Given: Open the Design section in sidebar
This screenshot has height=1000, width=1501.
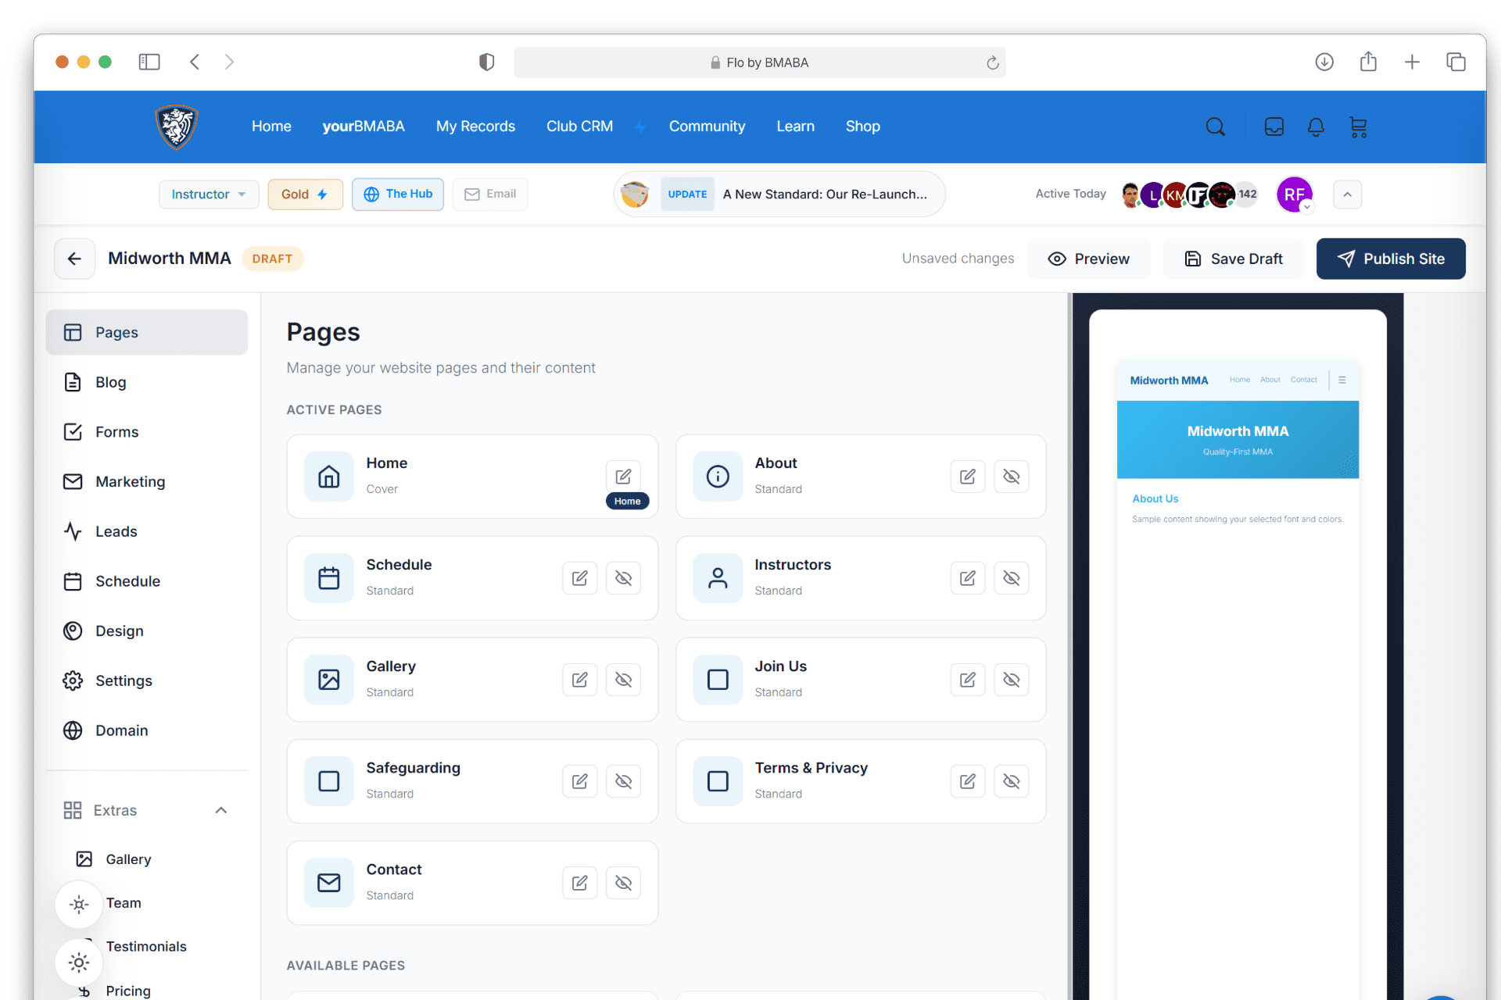Looking at the screenshot, I should tap(119, 631).
